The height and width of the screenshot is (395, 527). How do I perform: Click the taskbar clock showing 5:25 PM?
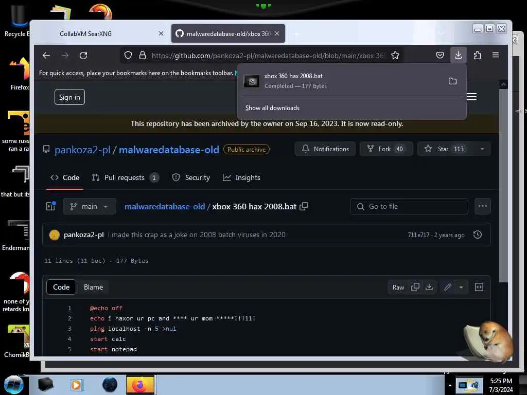501,385
